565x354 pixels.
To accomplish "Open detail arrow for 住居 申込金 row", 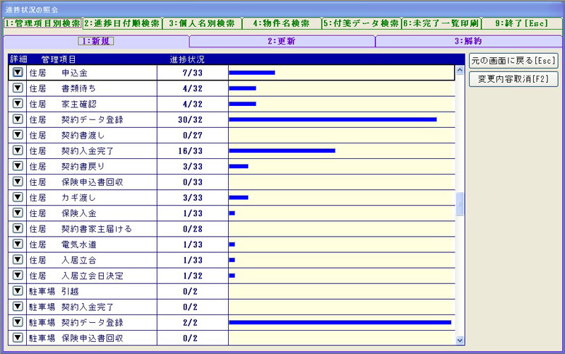I will (18, 72).
